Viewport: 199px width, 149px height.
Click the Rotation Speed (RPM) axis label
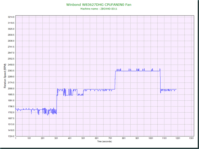coord(5,76)
